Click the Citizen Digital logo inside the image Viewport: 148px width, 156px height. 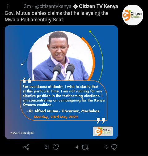pos(103,131)
